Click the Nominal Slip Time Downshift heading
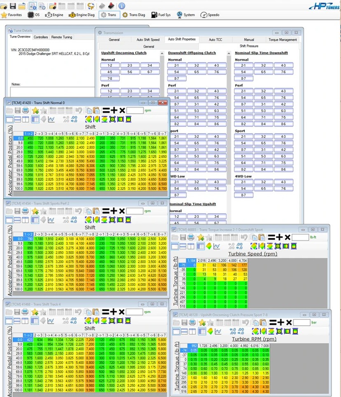Screen dimensions: 341x397 click(262, 53)
